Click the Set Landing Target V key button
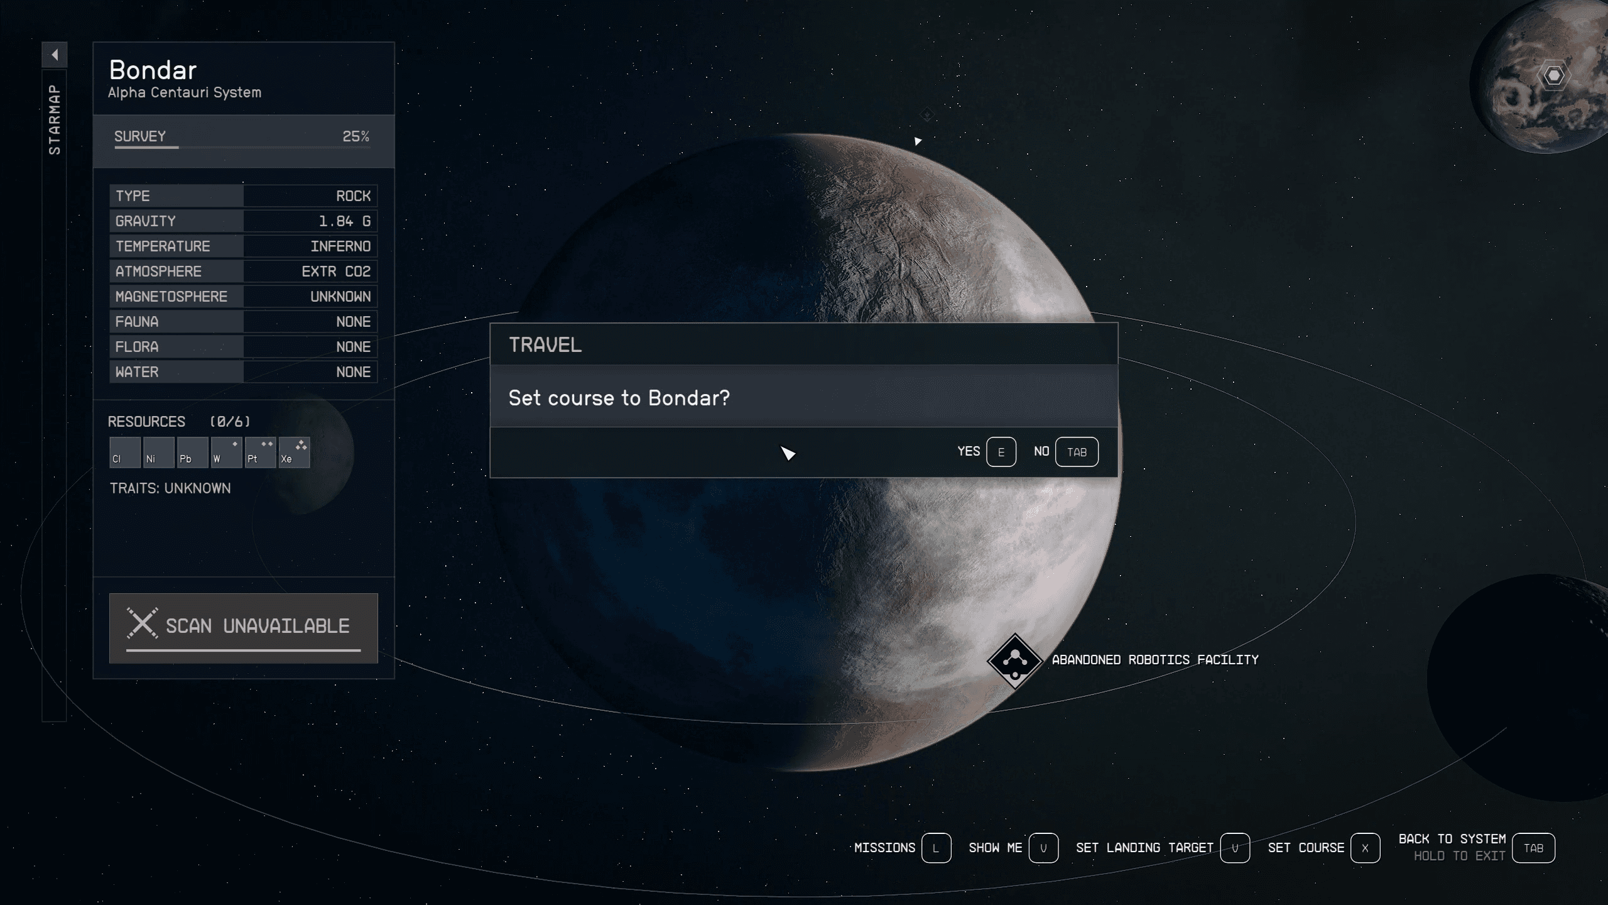The width and height of the screenshot is (1608, 905). [x=1235, y=848]
